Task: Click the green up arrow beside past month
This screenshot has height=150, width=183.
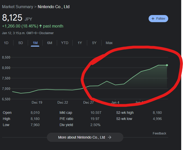Action: point(41,26)
